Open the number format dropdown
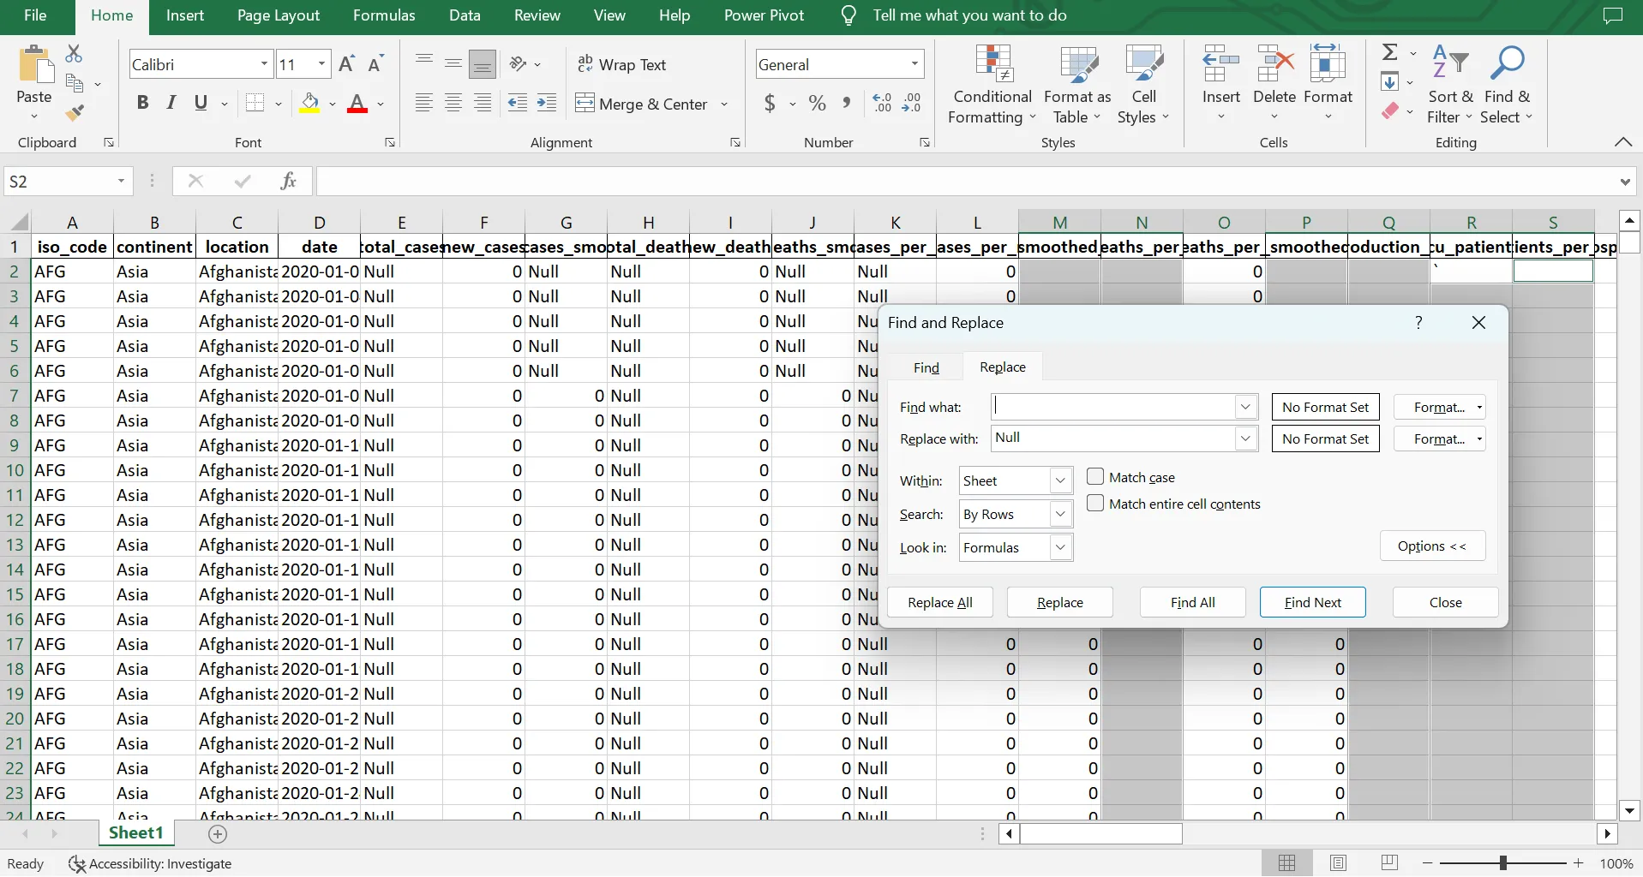This screenshot has height=877, width=1643. click(914, 64)
